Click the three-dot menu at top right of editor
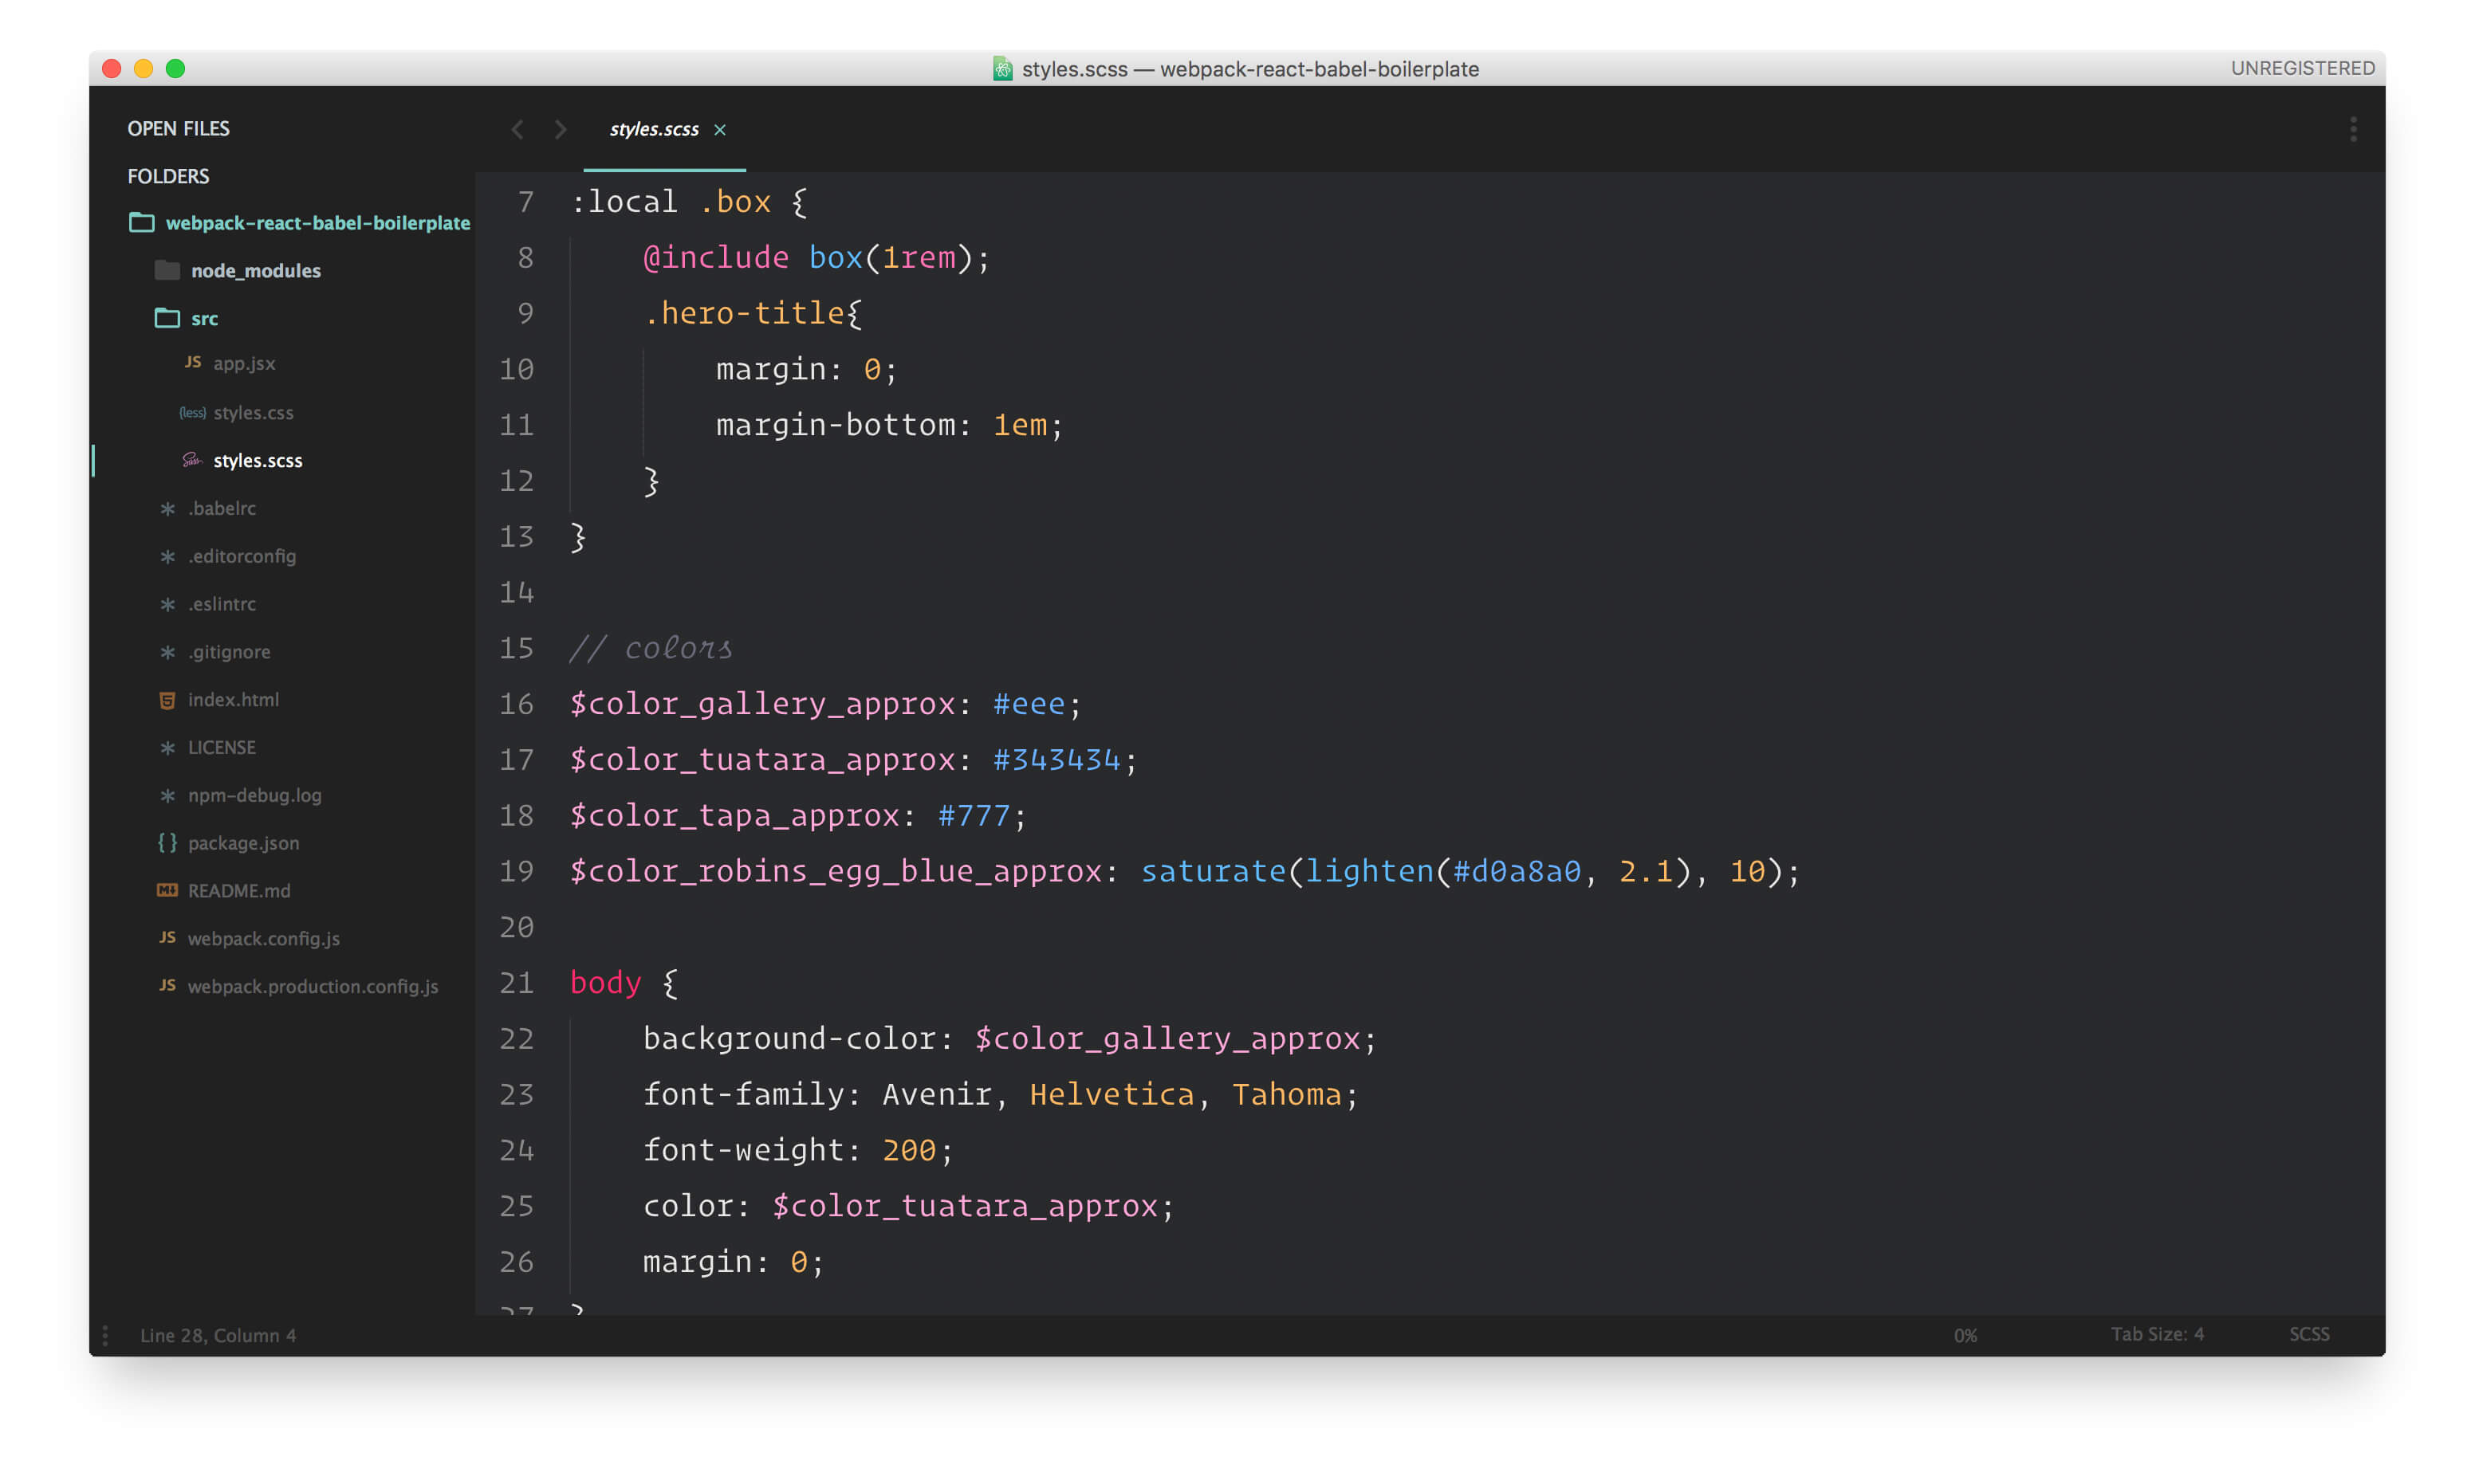The width and height of the screenshot is (2475, 1484). click(x=2353, y=129)
